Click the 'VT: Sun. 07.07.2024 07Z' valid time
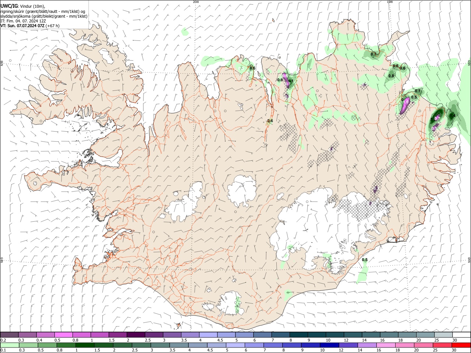This screenshot has width=471, height=353. (x=22, y=26)
